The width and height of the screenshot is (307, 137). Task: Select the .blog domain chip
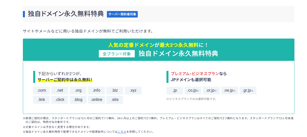78,100
